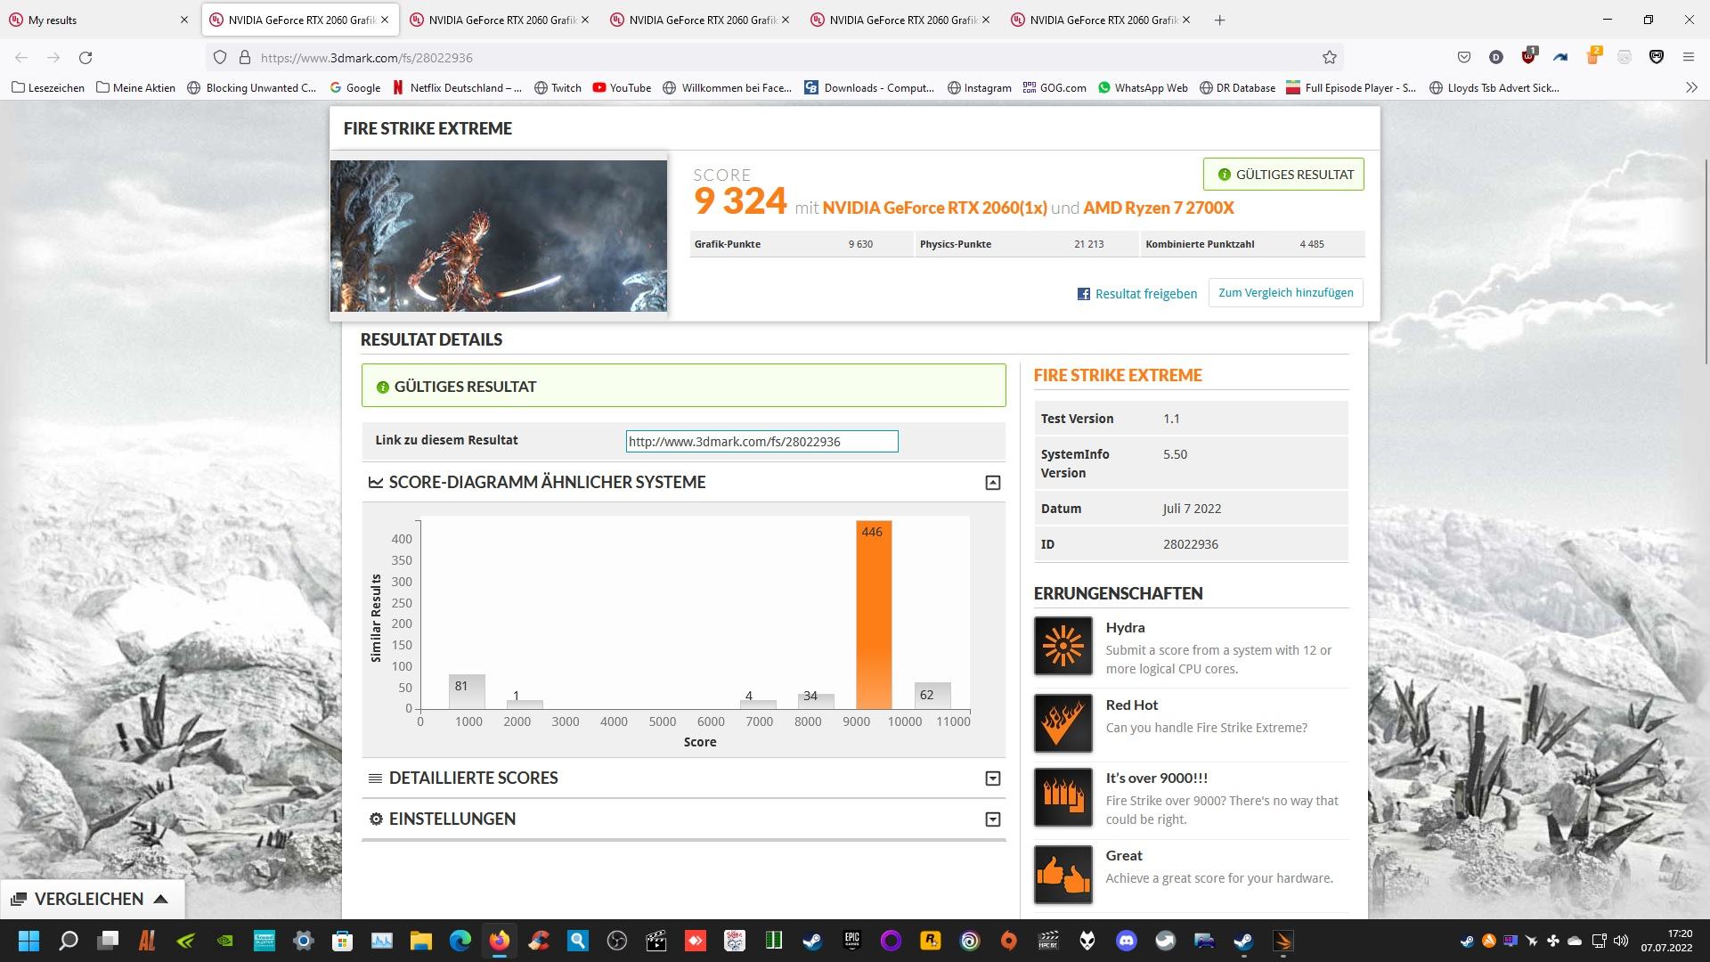Click the Gültiges Resultat badge button
This screenshot has height=962, width=1710.
[x=1283, y=175]
